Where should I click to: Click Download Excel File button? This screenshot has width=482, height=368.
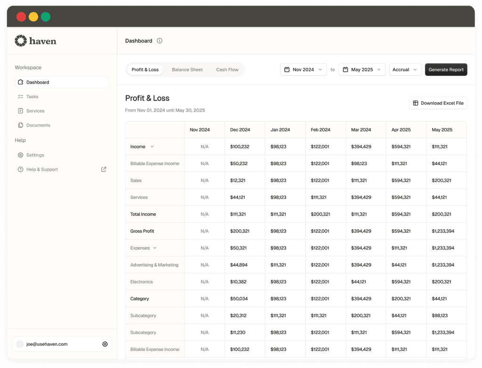[x=438, y=103]
